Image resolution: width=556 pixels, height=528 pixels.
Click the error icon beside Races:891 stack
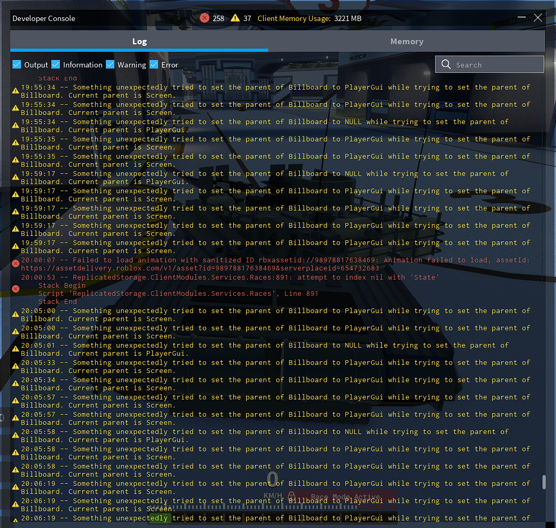[16, 289]
